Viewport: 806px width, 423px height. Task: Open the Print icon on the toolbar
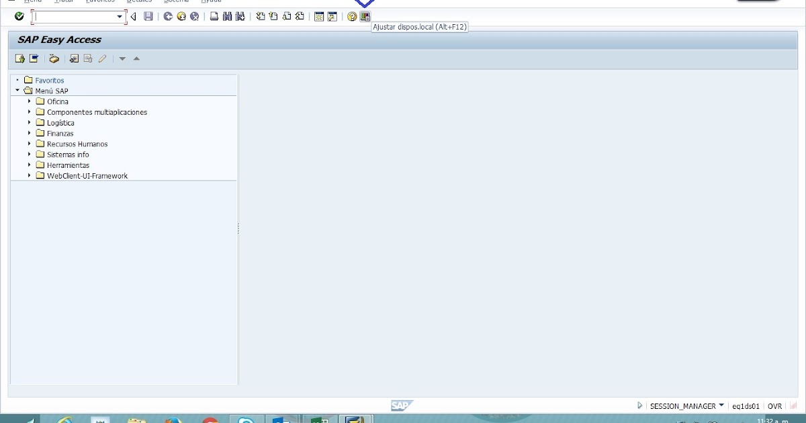(x=215, y=17)
